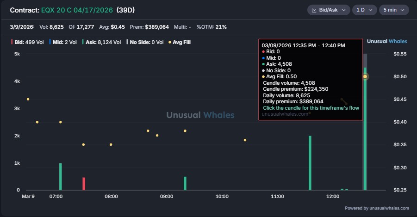417x217 pixels.
Task: Click the Unusual Whales logo at top right
Action: tap(387, 41)
